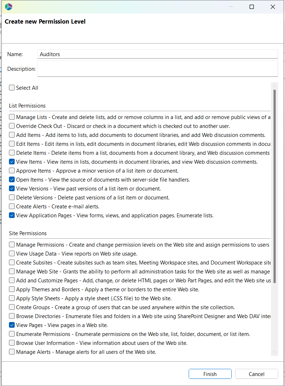Viewport: 285px width, 386px height.
Task: Enable View Usage Data permission
Action: point(12,254)
